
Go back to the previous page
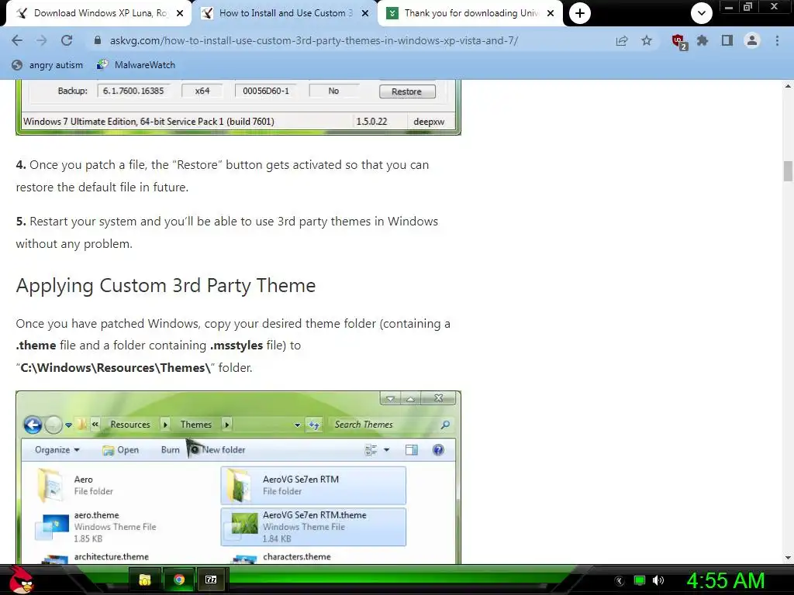point(17,40)
